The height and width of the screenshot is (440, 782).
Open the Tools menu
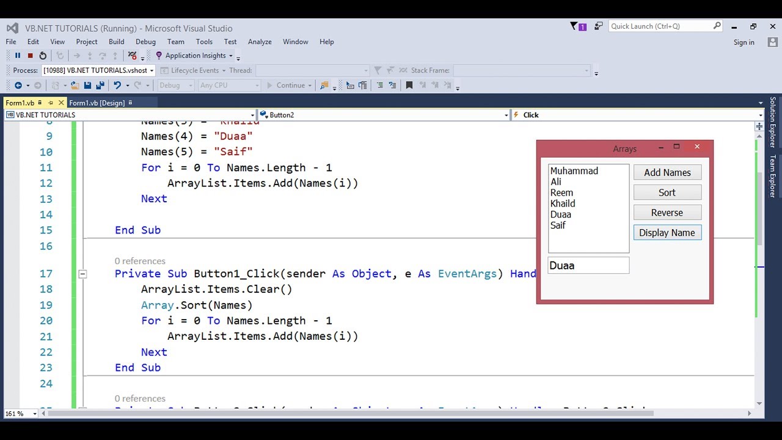(204, 42)
